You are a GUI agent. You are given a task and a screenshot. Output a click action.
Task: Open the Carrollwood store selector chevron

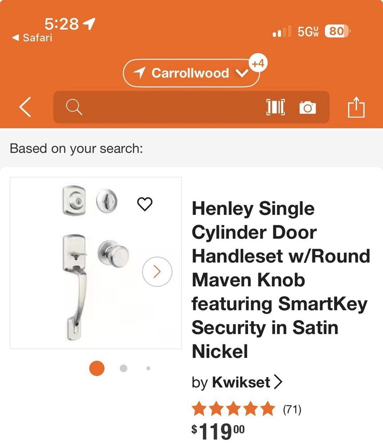click(x=241, y=73)
